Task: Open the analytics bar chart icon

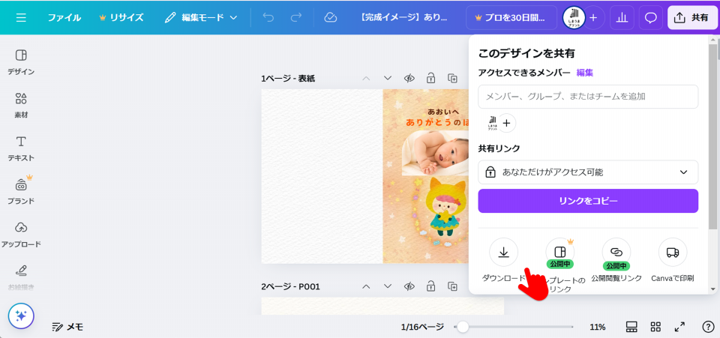Action: pos(621,17)
